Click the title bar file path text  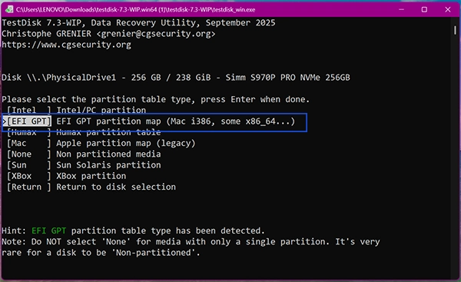point(135,10)
